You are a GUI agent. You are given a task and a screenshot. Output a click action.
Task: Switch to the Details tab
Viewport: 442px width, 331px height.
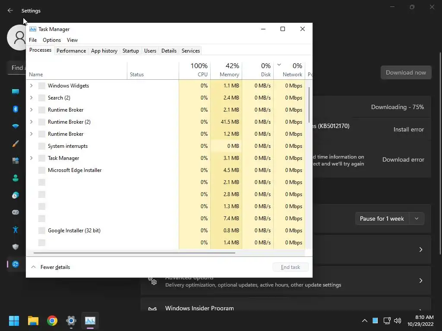tap(169, 51)
